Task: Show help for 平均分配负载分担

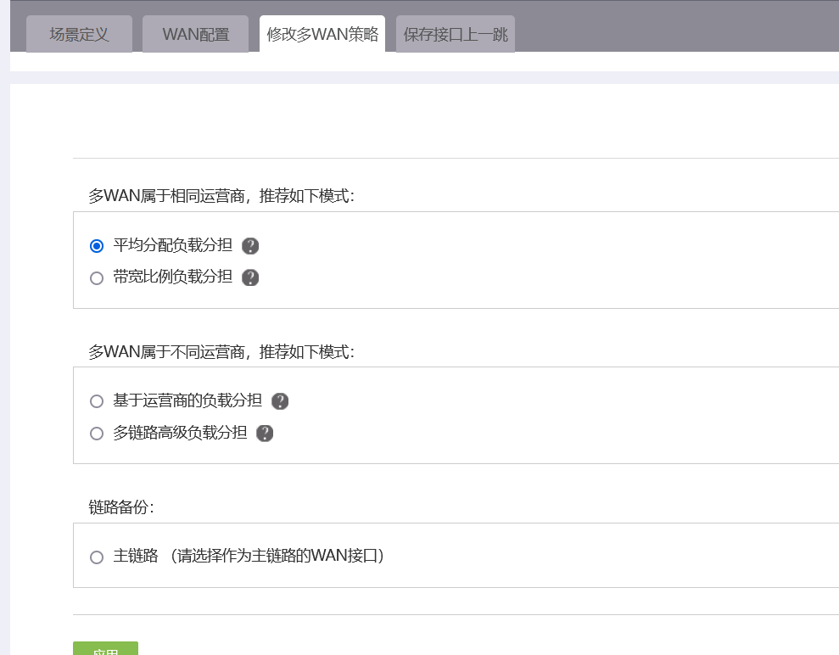Action: point(250,246)
